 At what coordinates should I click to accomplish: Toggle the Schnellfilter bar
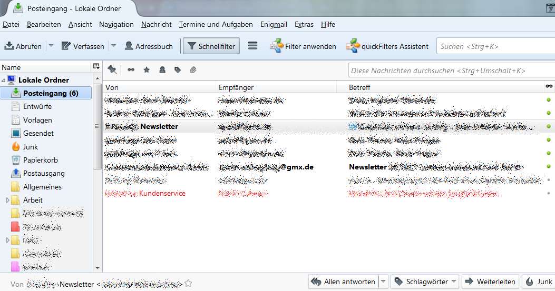(211, 46)
